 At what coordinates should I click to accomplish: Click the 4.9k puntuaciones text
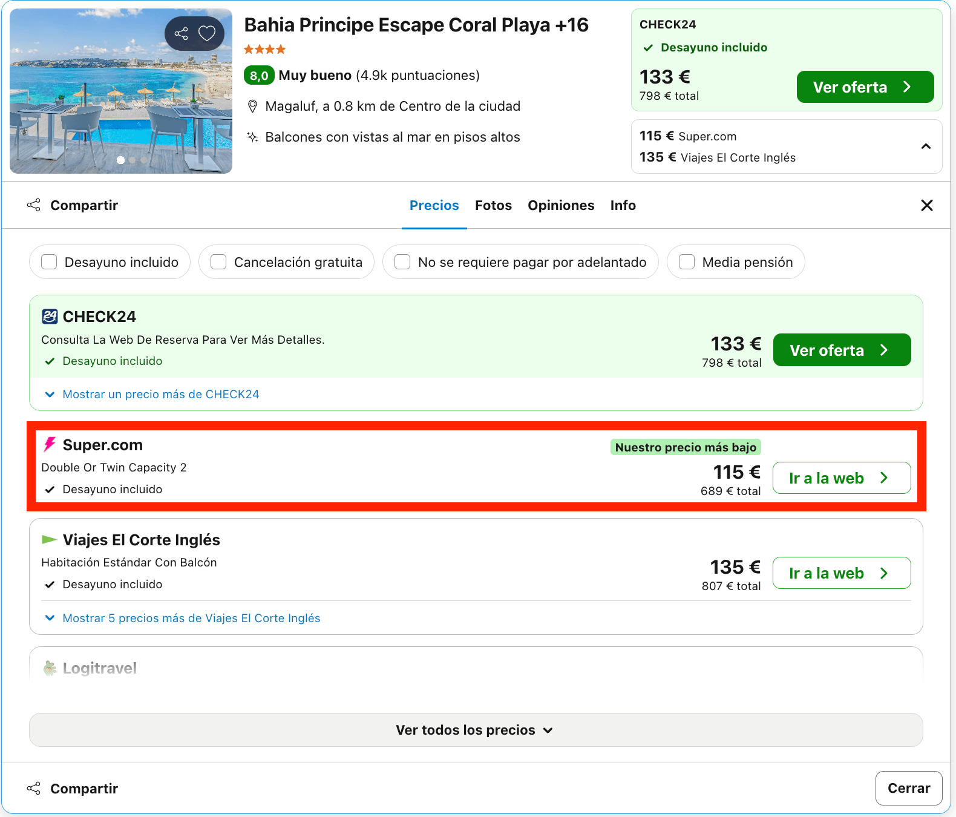[417, 76]
